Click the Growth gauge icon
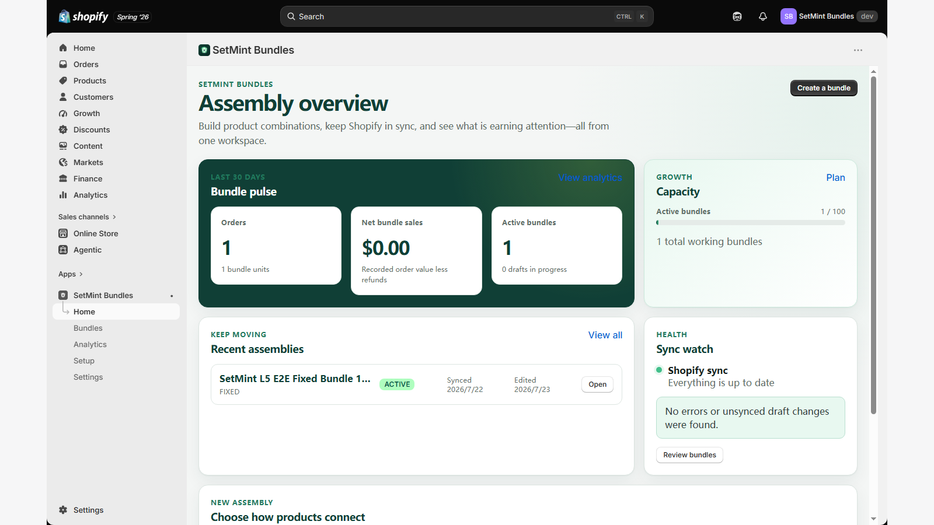The image size is (934, 525). pos(63,113)
